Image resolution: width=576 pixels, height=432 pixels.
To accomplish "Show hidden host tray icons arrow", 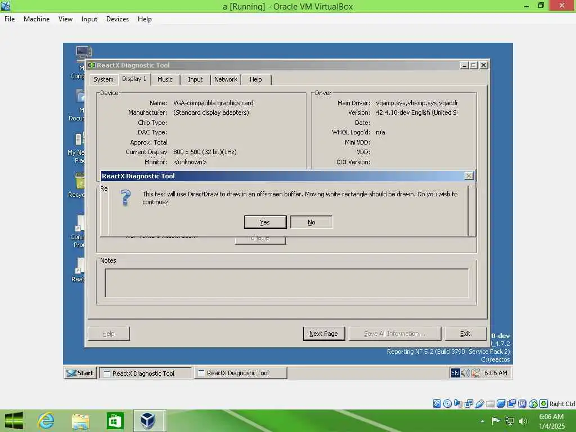I will (482, 421).
